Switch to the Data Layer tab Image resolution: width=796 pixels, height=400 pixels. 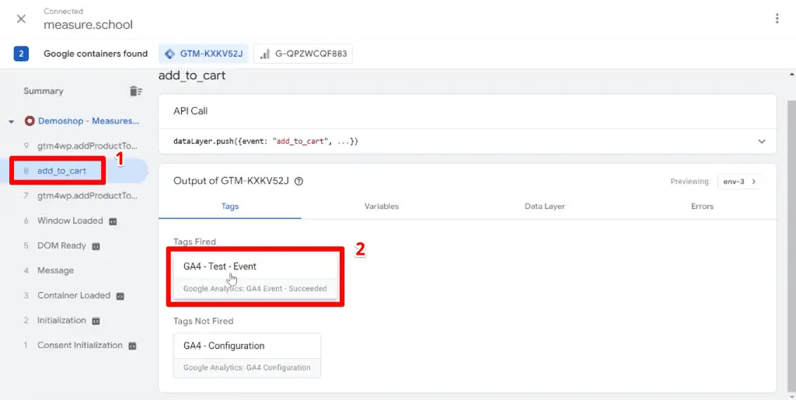tap(544, 207)
